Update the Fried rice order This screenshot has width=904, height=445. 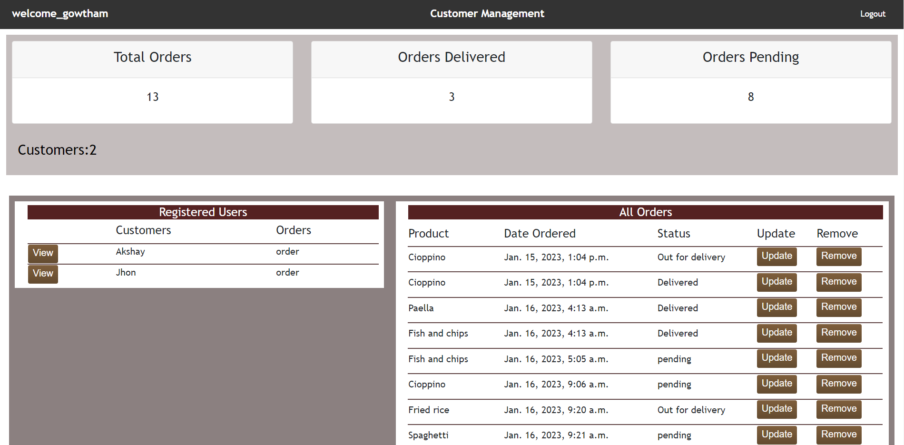point(776,409)
